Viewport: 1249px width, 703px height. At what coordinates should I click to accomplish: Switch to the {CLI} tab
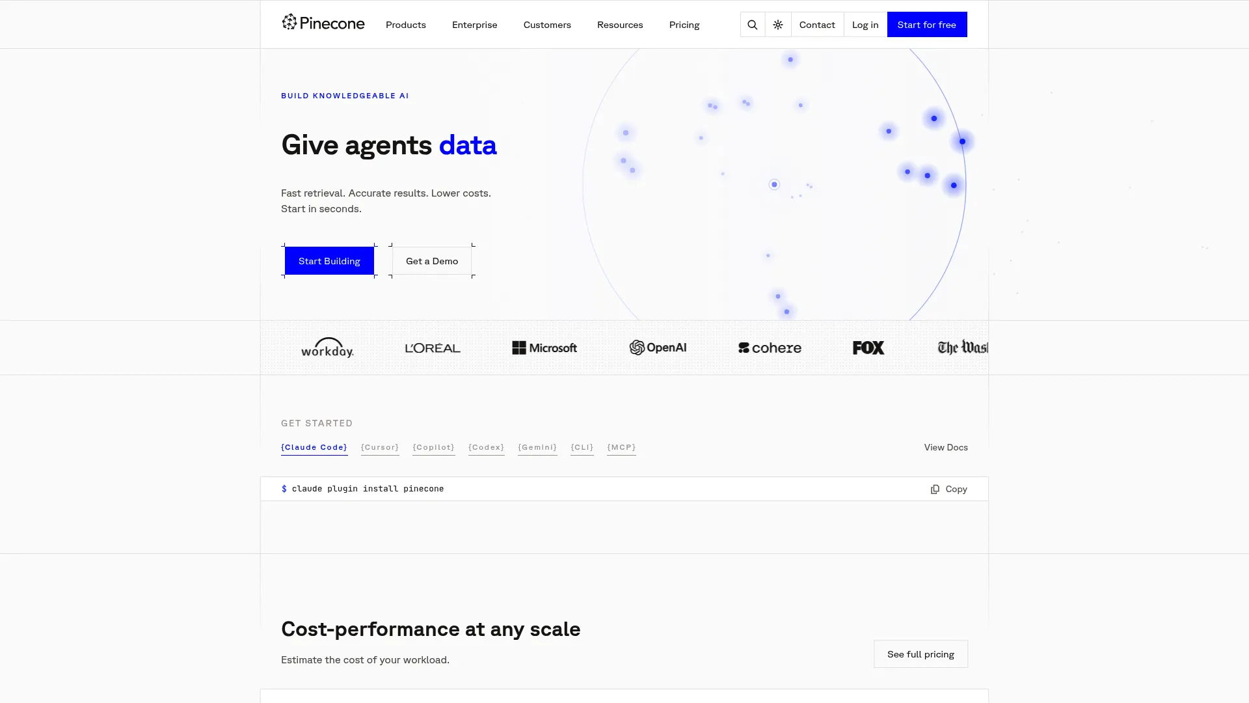click(582, 448)
